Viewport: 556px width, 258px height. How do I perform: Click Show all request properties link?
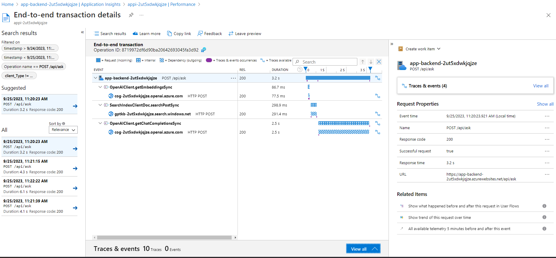tap(545, 104)
